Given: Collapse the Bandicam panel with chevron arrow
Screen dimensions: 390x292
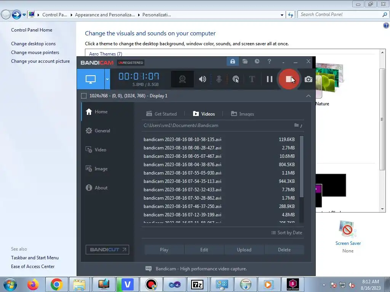Looking at the screenshot, I should pos(308,96).
